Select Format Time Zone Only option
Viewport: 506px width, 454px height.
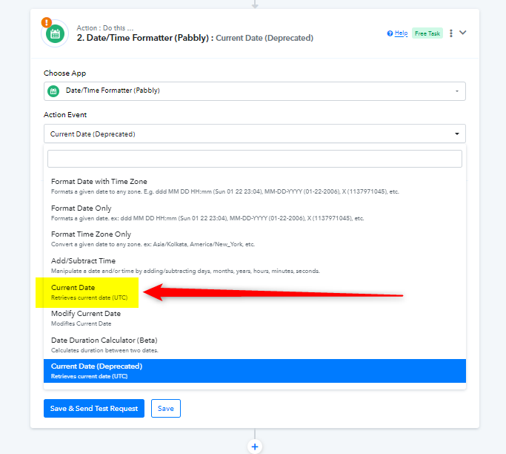(255, 239)
